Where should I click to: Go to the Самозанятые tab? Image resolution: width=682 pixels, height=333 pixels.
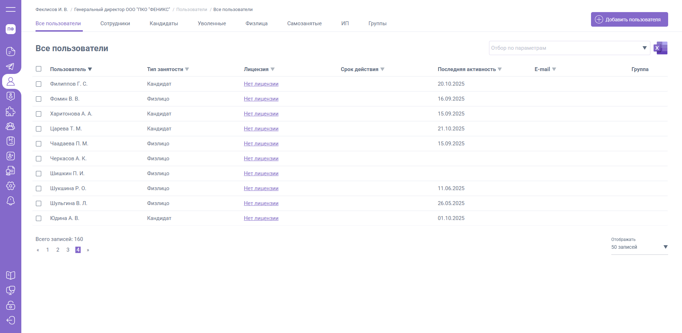coord(304,23)
